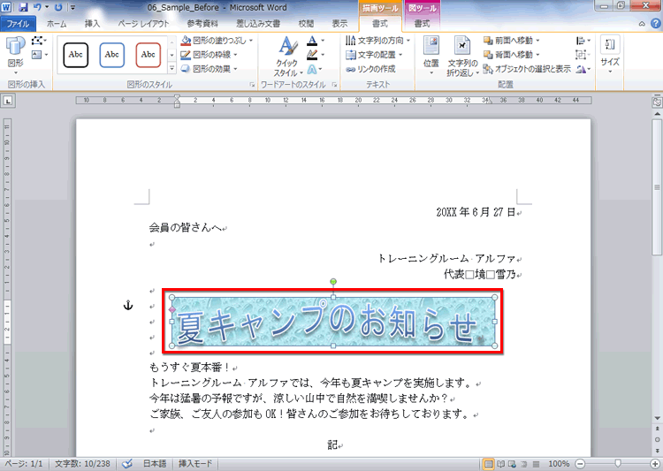Click the Save icon in quick access toolbar
The width and height of the screenshot is (663, 471).
[23, 7]
